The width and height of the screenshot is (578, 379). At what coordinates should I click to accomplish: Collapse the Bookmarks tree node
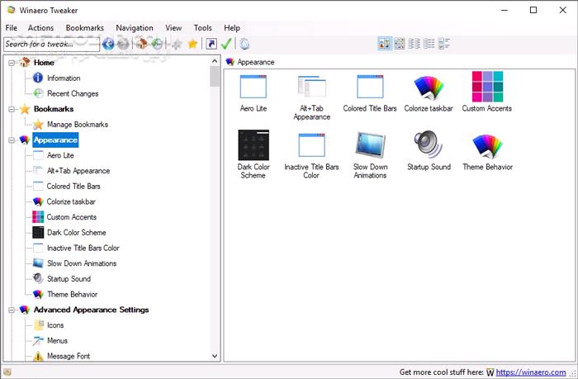point(12,109)
